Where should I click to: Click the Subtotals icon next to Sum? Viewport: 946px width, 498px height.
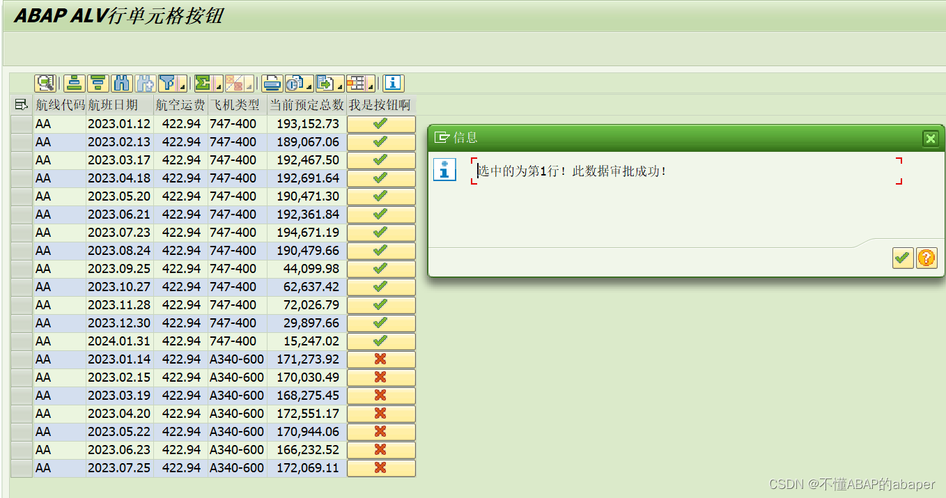[x=235, y=83]
